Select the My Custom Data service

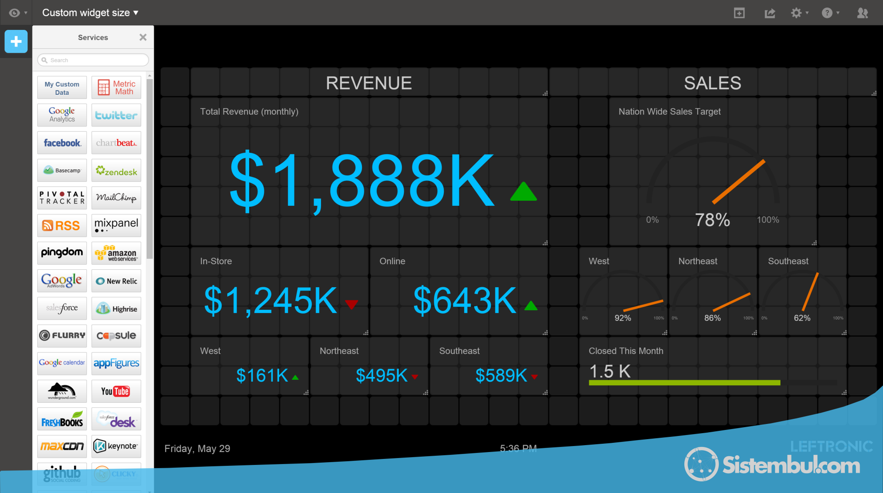coord(62,87)
